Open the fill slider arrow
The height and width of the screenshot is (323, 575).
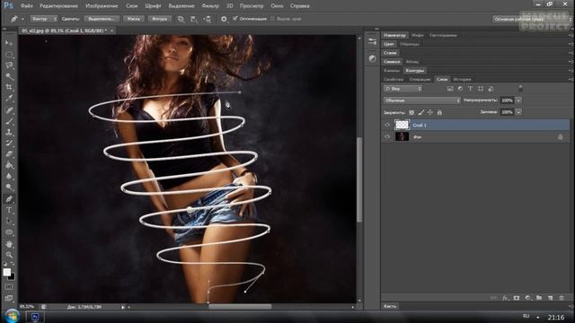pos(518,112)
